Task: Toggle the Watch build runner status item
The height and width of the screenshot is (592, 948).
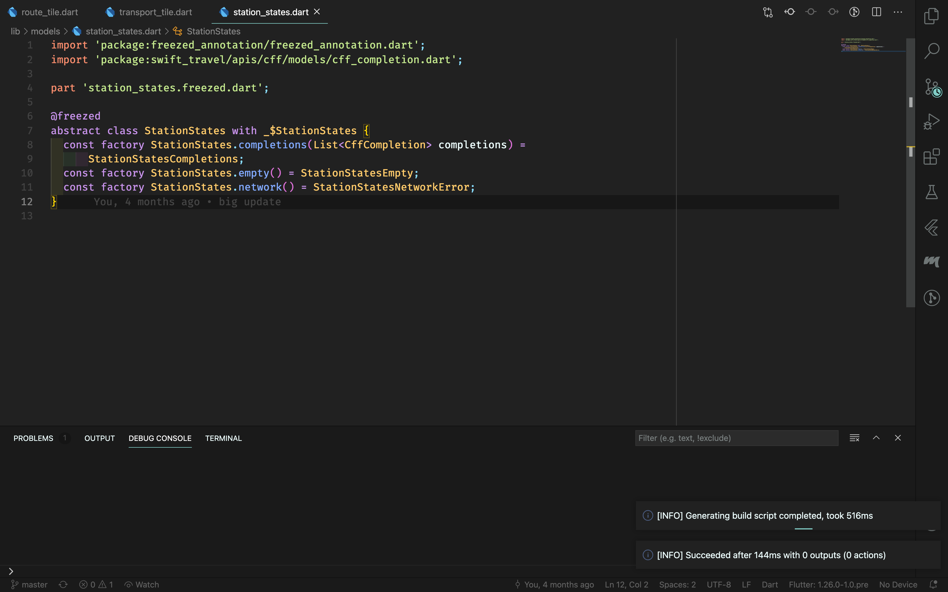Action: (x=142, y=585)
